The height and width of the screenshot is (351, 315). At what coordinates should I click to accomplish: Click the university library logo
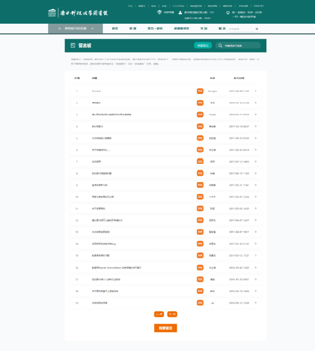(77, 13)
